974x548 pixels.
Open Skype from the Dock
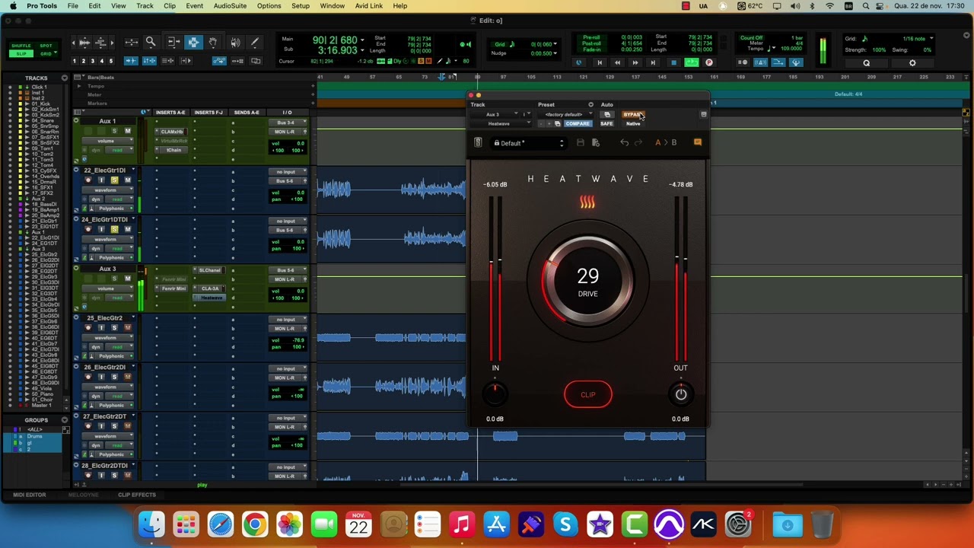point(565,524)
